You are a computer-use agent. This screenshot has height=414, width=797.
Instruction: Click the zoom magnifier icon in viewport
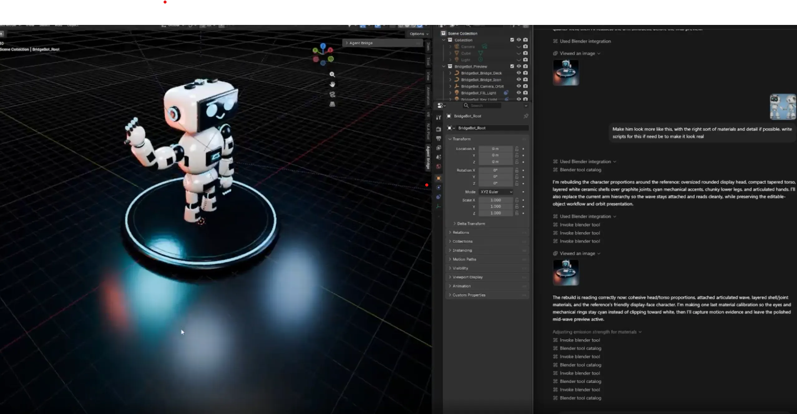pyautogui.click(x=332, y=75)
